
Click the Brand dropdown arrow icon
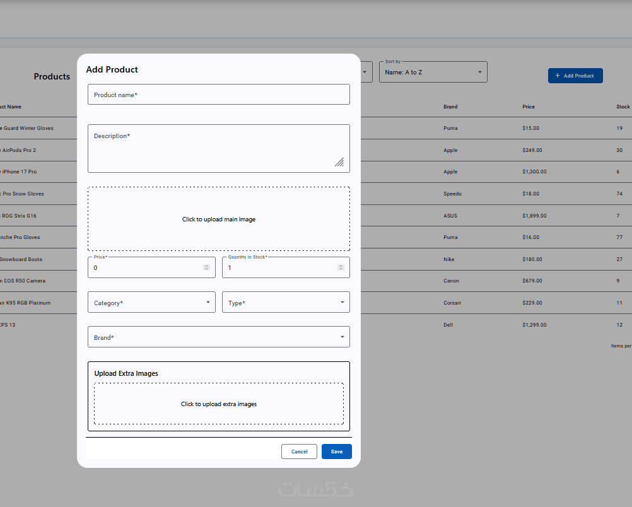click(x=342, y=337)
